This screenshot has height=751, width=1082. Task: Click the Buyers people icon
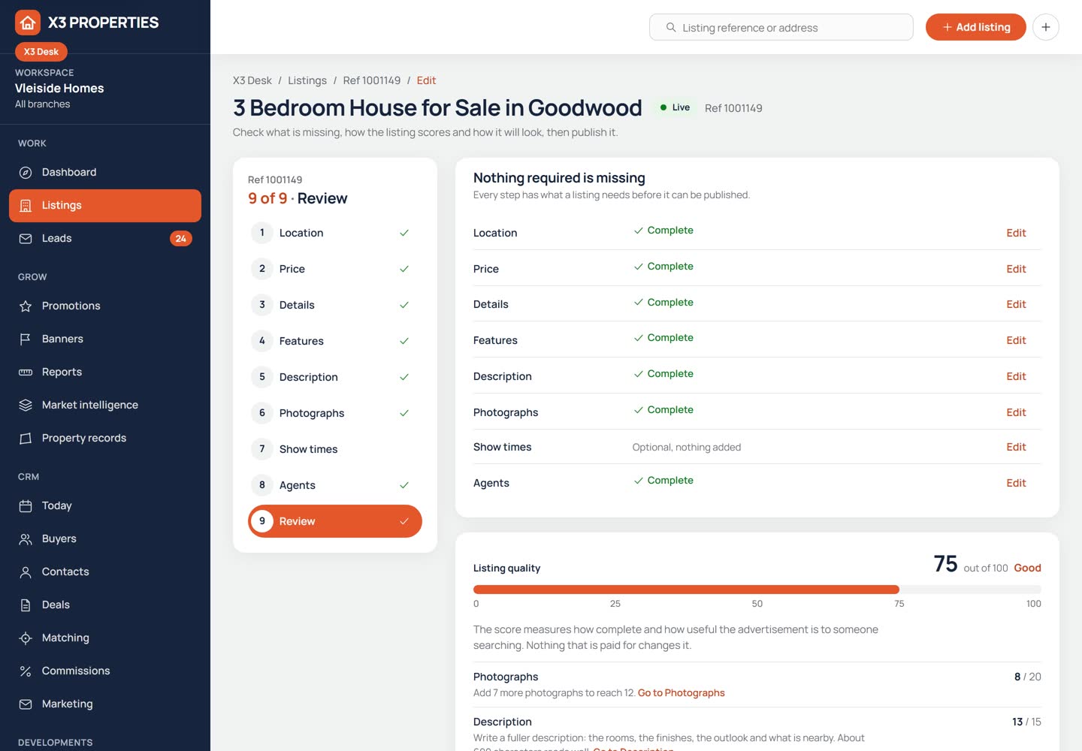tap(26, 539)
